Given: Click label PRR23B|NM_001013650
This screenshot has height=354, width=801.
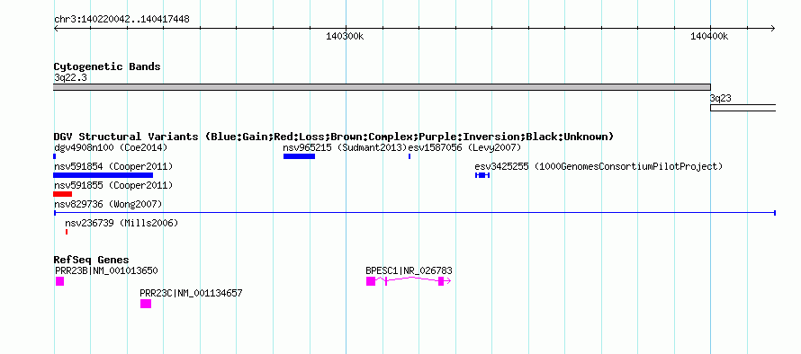Looking at the screenshot, I should coord(106,270).
